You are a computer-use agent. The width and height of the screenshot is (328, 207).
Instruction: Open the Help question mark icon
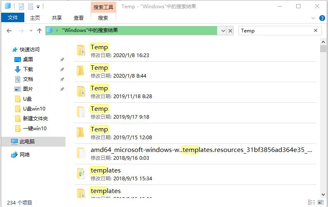click(x=322, y=18)
